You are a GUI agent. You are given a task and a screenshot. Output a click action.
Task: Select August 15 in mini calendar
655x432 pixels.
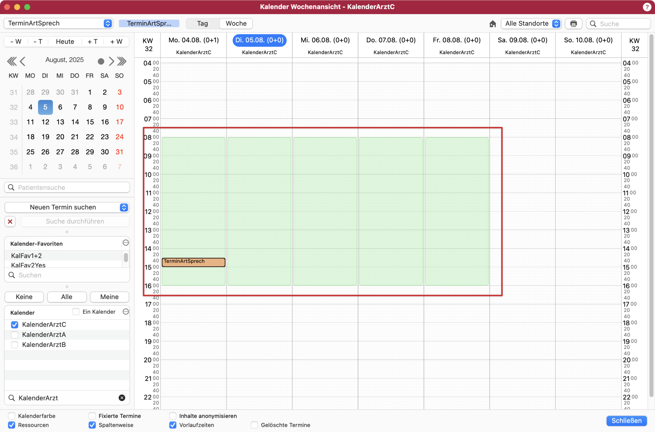point(90,122)
